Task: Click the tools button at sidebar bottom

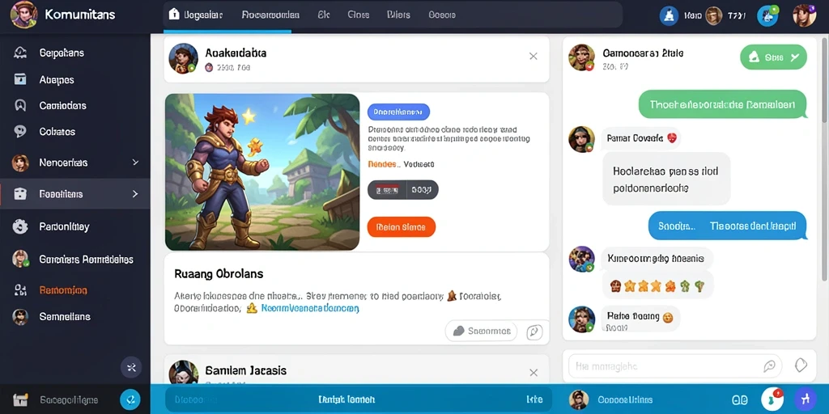Action: [131, 367]
